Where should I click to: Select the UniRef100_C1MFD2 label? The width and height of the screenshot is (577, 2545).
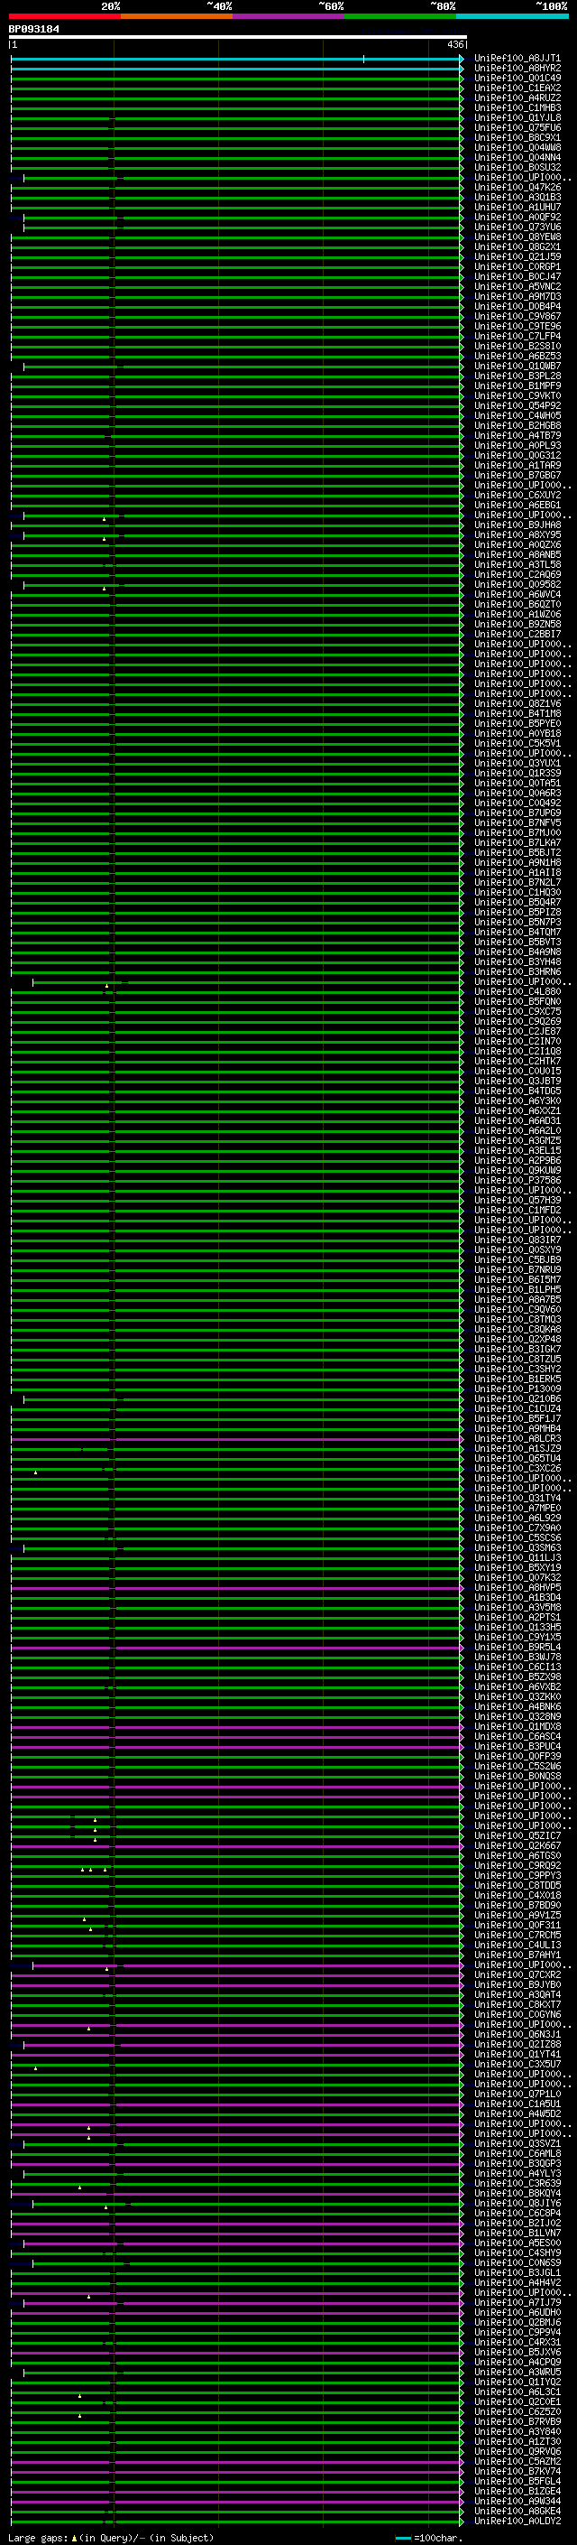[517, 1211]
